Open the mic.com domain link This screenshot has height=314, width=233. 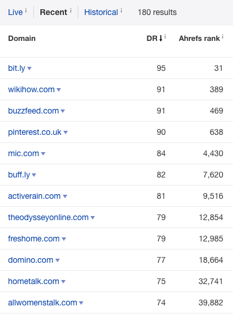coord(24,153)
